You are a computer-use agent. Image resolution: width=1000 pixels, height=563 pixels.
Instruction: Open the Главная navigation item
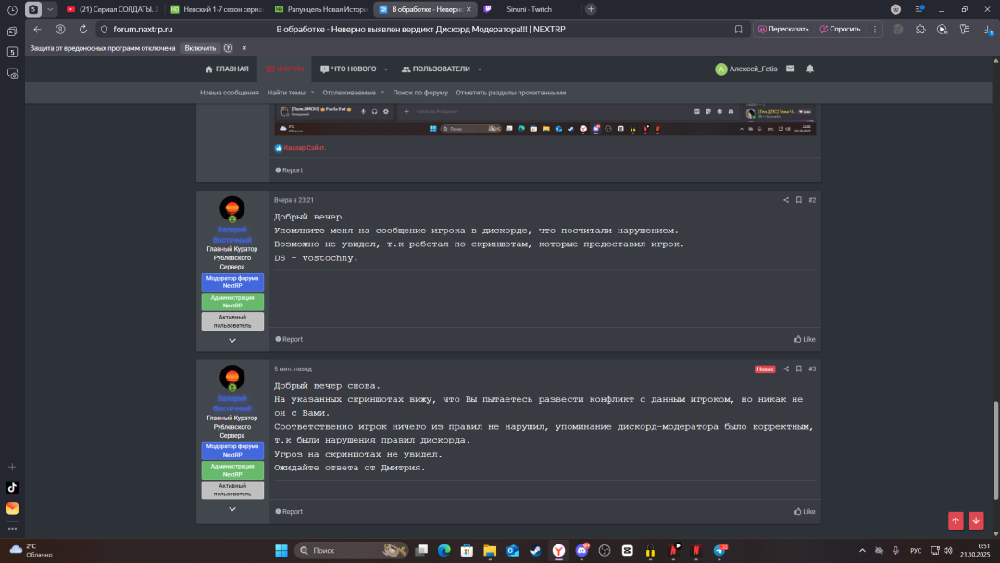tap(227, 69)
